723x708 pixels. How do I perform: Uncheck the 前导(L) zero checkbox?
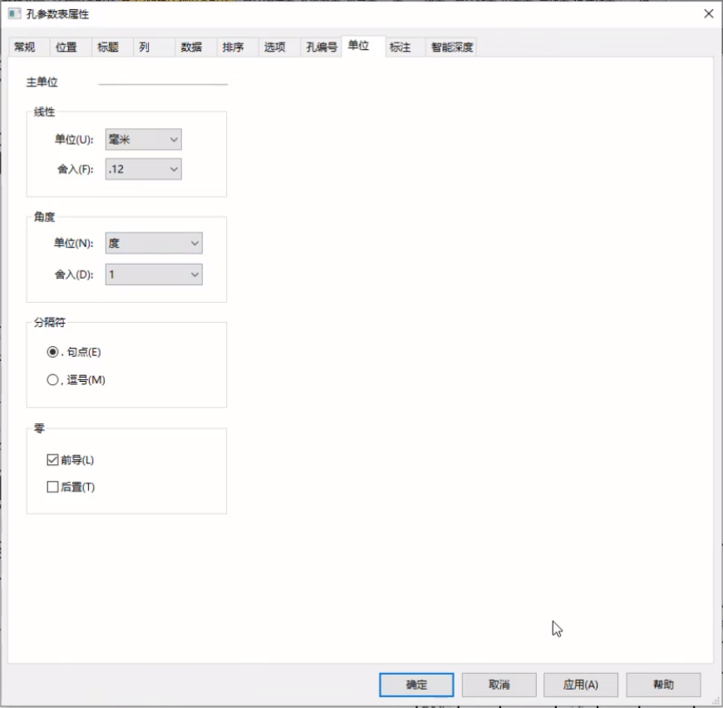click(52, 460)
